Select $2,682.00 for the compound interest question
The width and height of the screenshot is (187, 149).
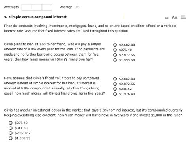point(115,79)
